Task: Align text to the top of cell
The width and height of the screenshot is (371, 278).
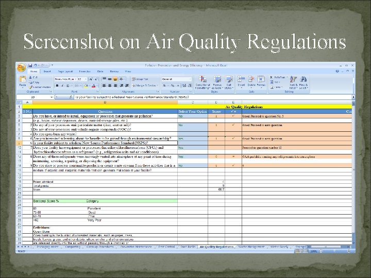Action: 104,79
